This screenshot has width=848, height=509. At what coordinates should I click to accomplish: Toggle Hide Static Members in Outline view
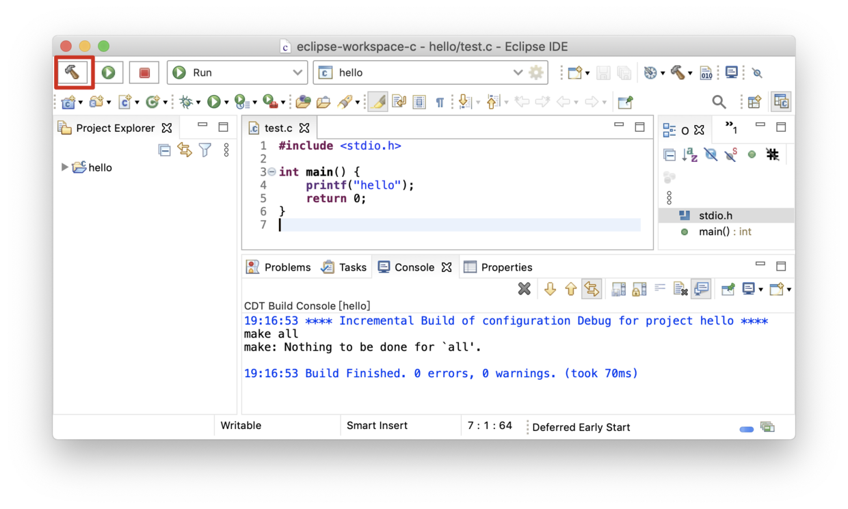(x=731, y=155)
